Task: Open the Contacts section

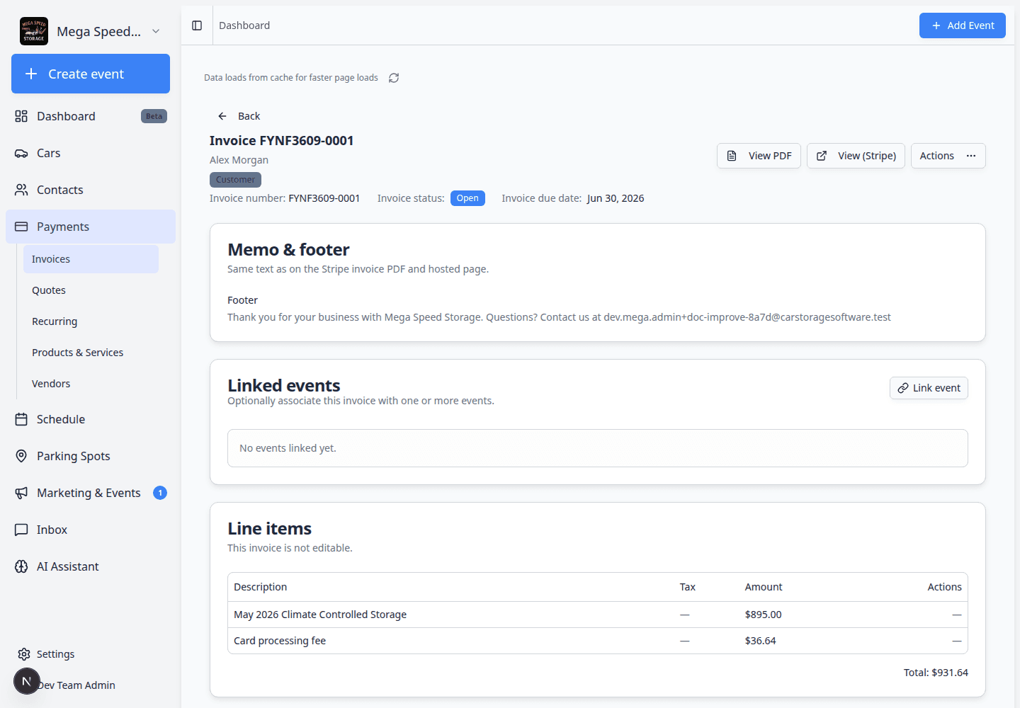Action: [x=91, y=190]
